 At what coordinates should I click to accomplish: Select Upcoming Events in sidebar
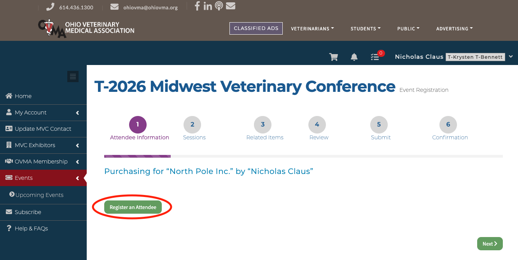click(x=39, y=195)
